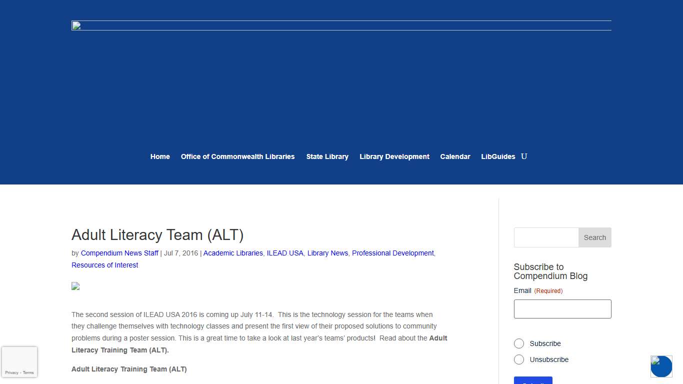Open the State Library menu

pyautogui.click(x=327, y=156)
